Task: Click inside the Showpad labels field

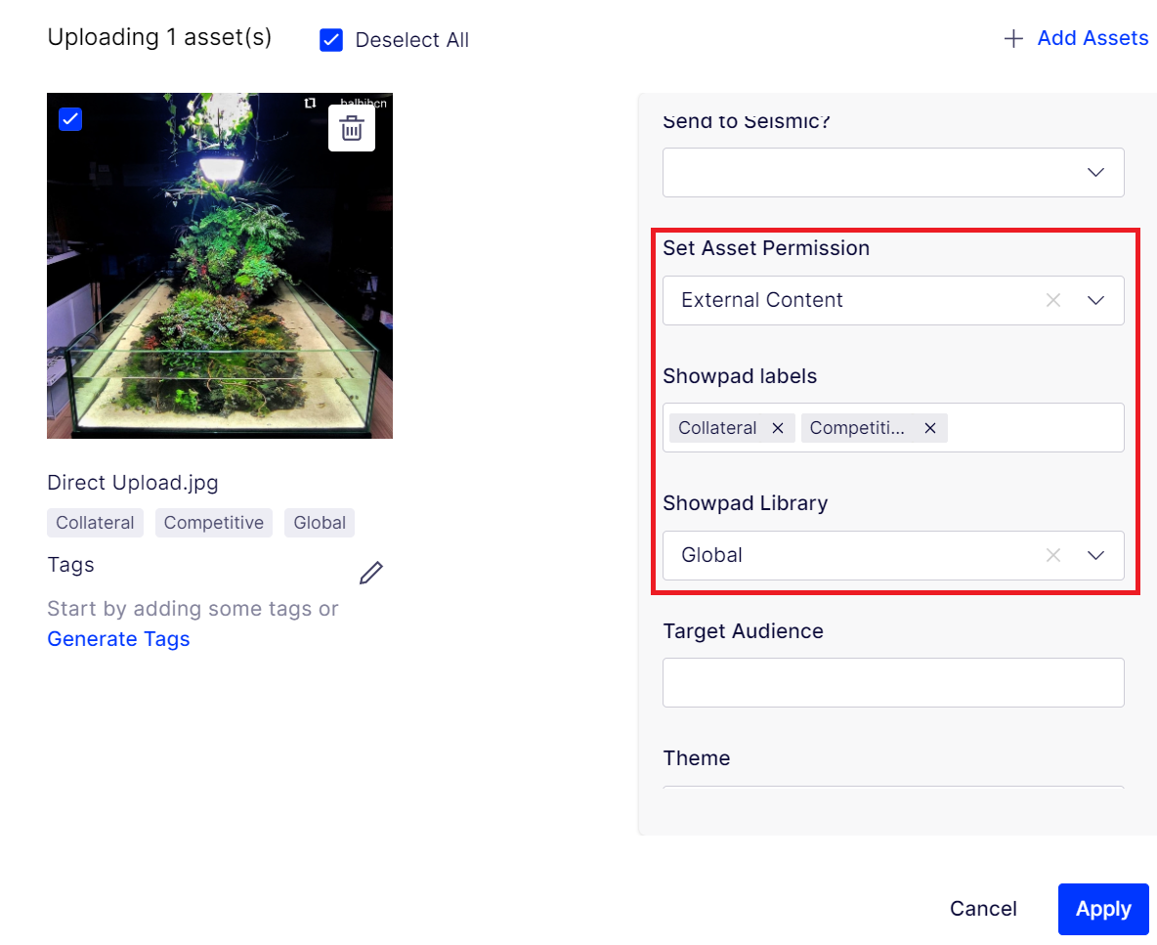Action: tap(1034, 428)
